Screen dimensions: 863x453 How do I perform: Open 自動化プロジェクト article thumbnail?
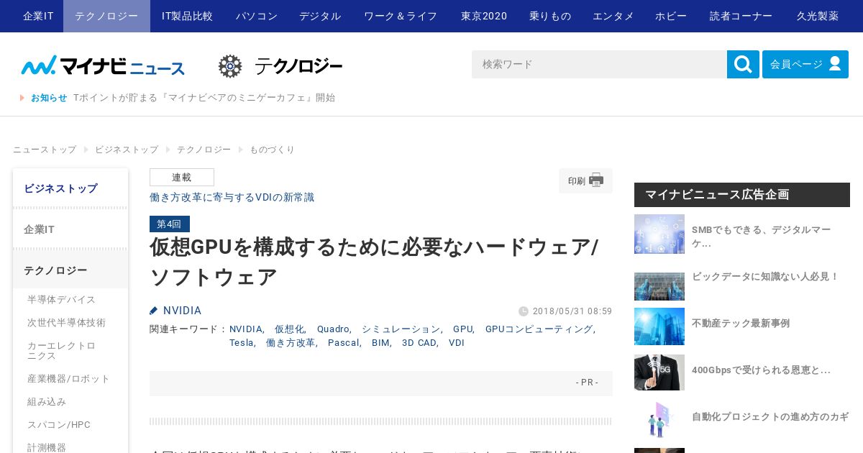(x=659, y=420)
